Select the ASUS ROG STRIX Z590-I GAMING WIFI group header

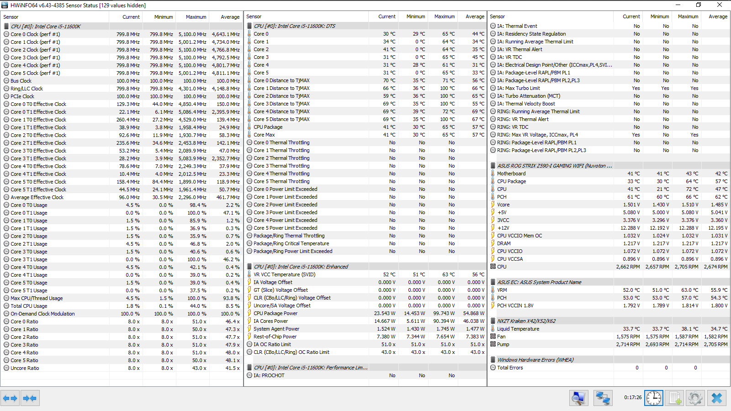pos(609,166)
